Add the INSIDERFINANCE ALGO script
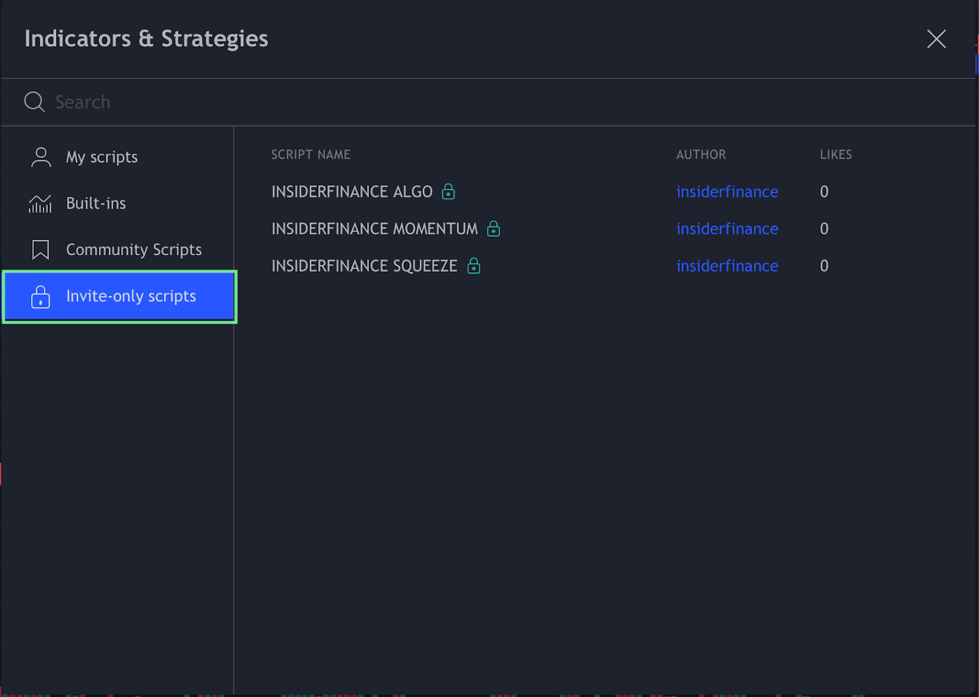 [352, 192]
